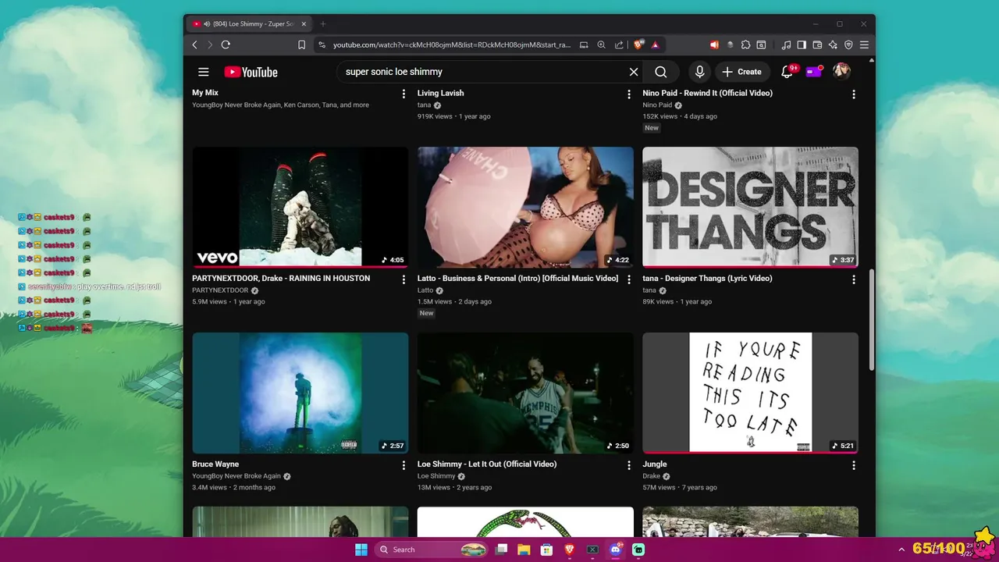Open a new browser tab
999x562 pixels.
(x=323, y=24)
